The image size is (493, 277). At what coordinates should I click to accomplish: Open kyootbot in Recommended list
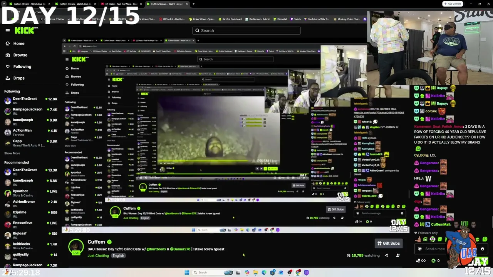pos(31,193)
